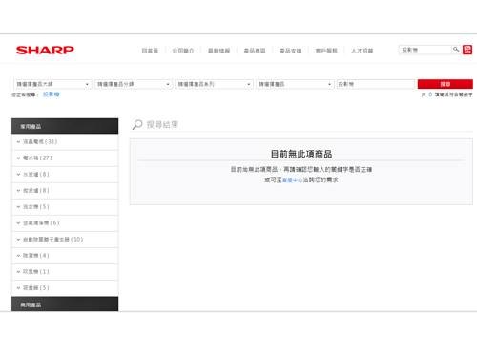477x358 pixels.
Task: Click the 家用產品 sidebar header
Action: tap(65, 126)
